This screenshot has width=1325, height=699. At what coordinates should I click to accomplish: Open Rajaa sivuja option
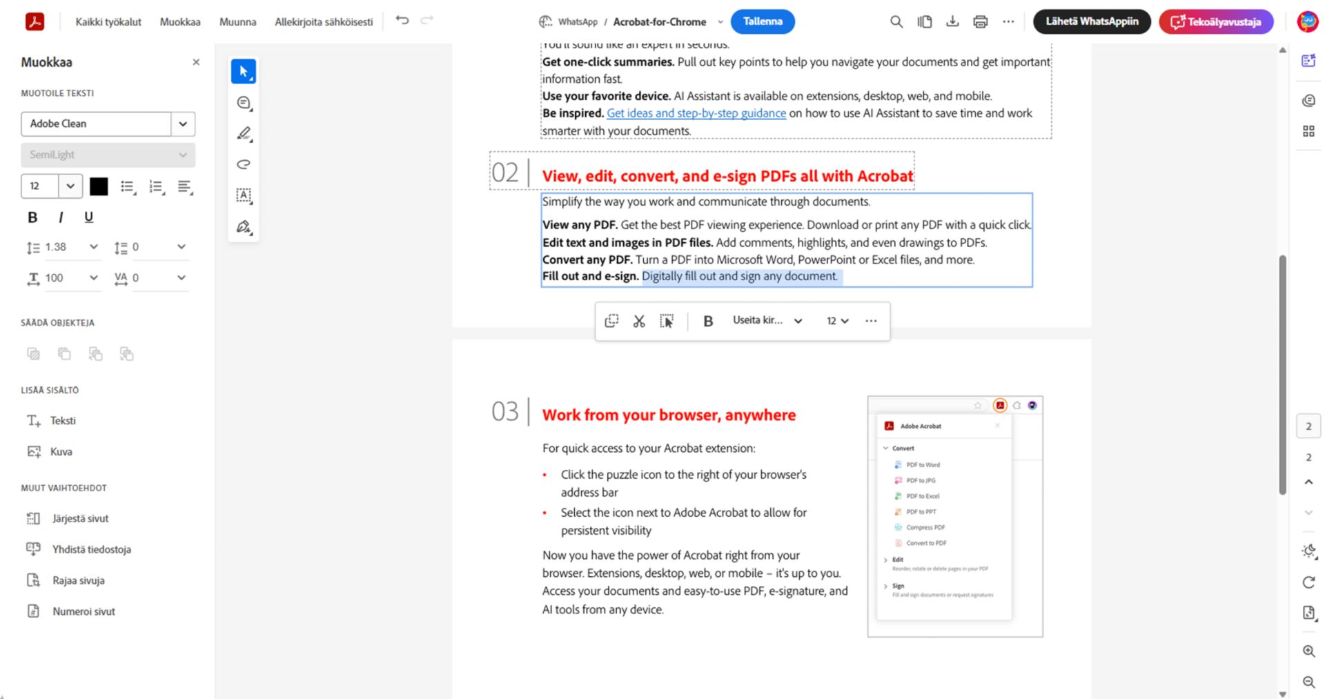(x=65, y=581)
